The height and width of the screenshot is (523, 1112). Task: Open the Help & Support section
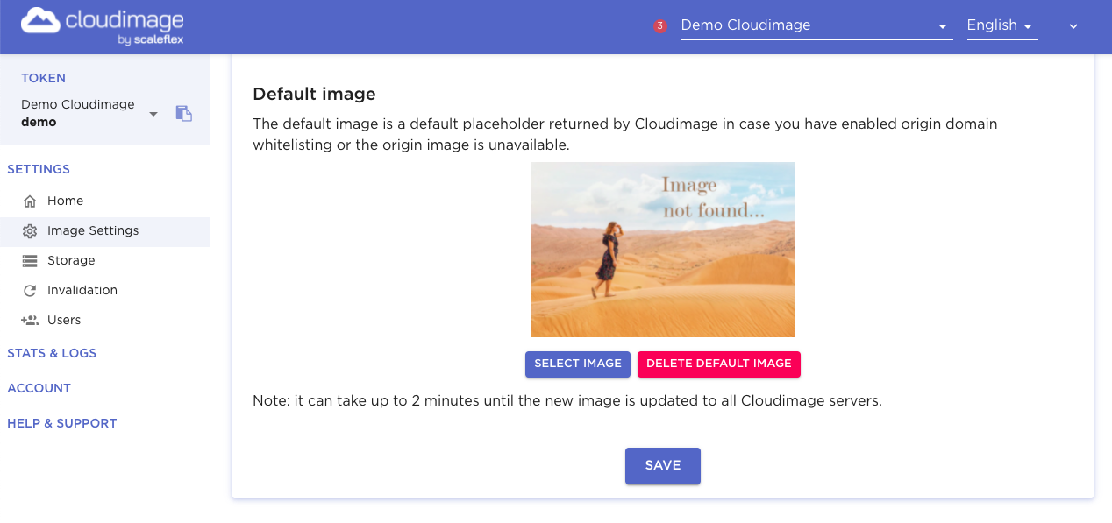61,423
